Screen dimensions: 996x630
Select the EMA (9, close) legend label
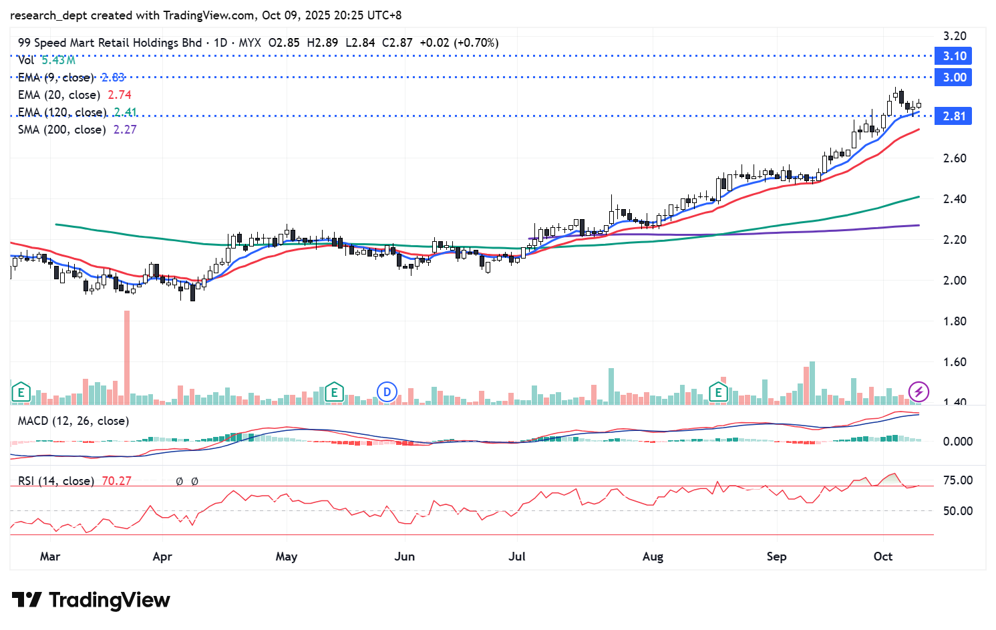(56, 77)
